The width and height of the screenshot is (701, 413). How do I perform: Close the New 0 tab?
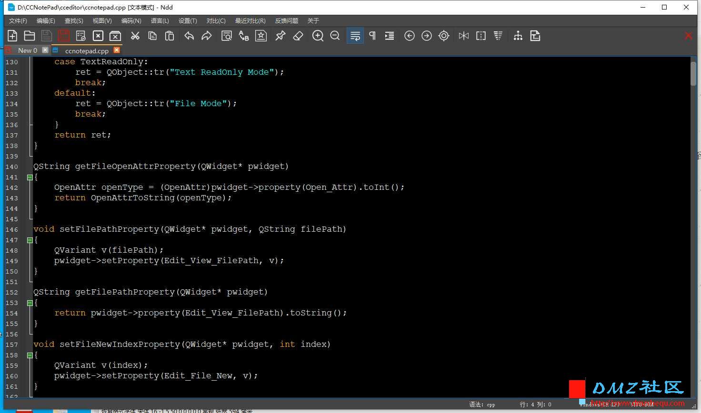(x=45, y=50)
